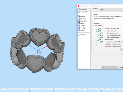The width and height of the screenshot is (123, 92).
Task: Click the bad contours detected result line
Action: (113, 33)
